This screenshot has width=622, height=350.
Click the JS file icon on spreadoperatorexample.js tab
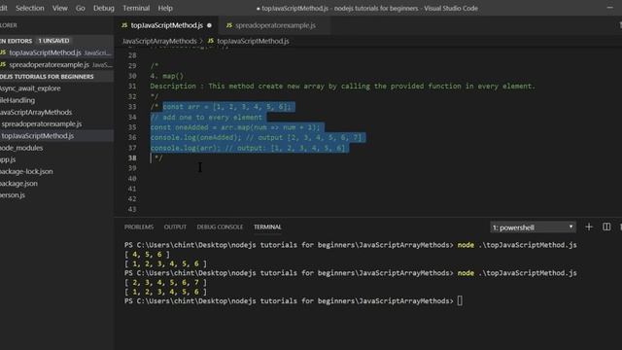click(229, 25)
